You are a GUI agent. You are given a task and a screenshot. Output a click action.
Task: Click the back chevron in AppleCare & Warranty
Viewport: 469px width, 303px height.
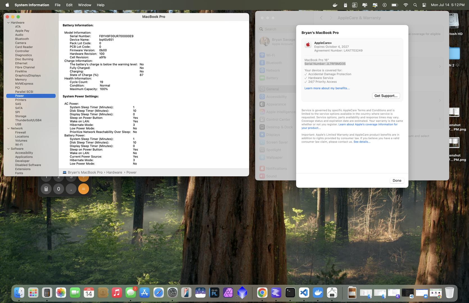(x=321, y=18)
